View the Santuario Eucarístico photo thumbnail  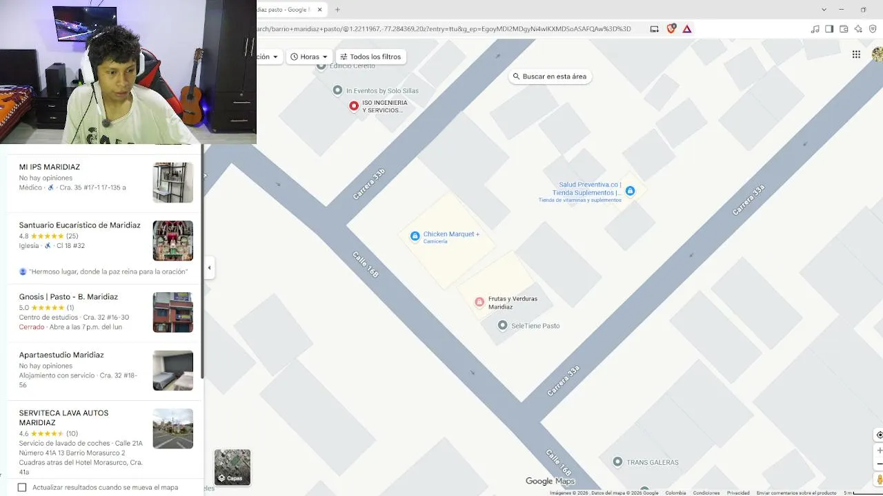[173, 241]
